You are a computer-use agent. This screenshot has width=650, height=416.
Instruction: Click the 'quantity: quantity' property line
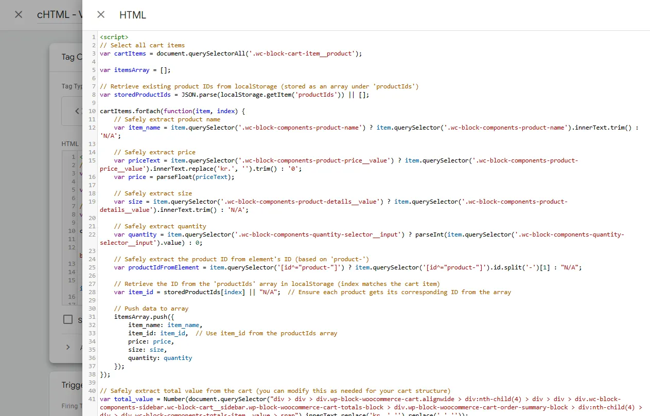click(160, 358)
